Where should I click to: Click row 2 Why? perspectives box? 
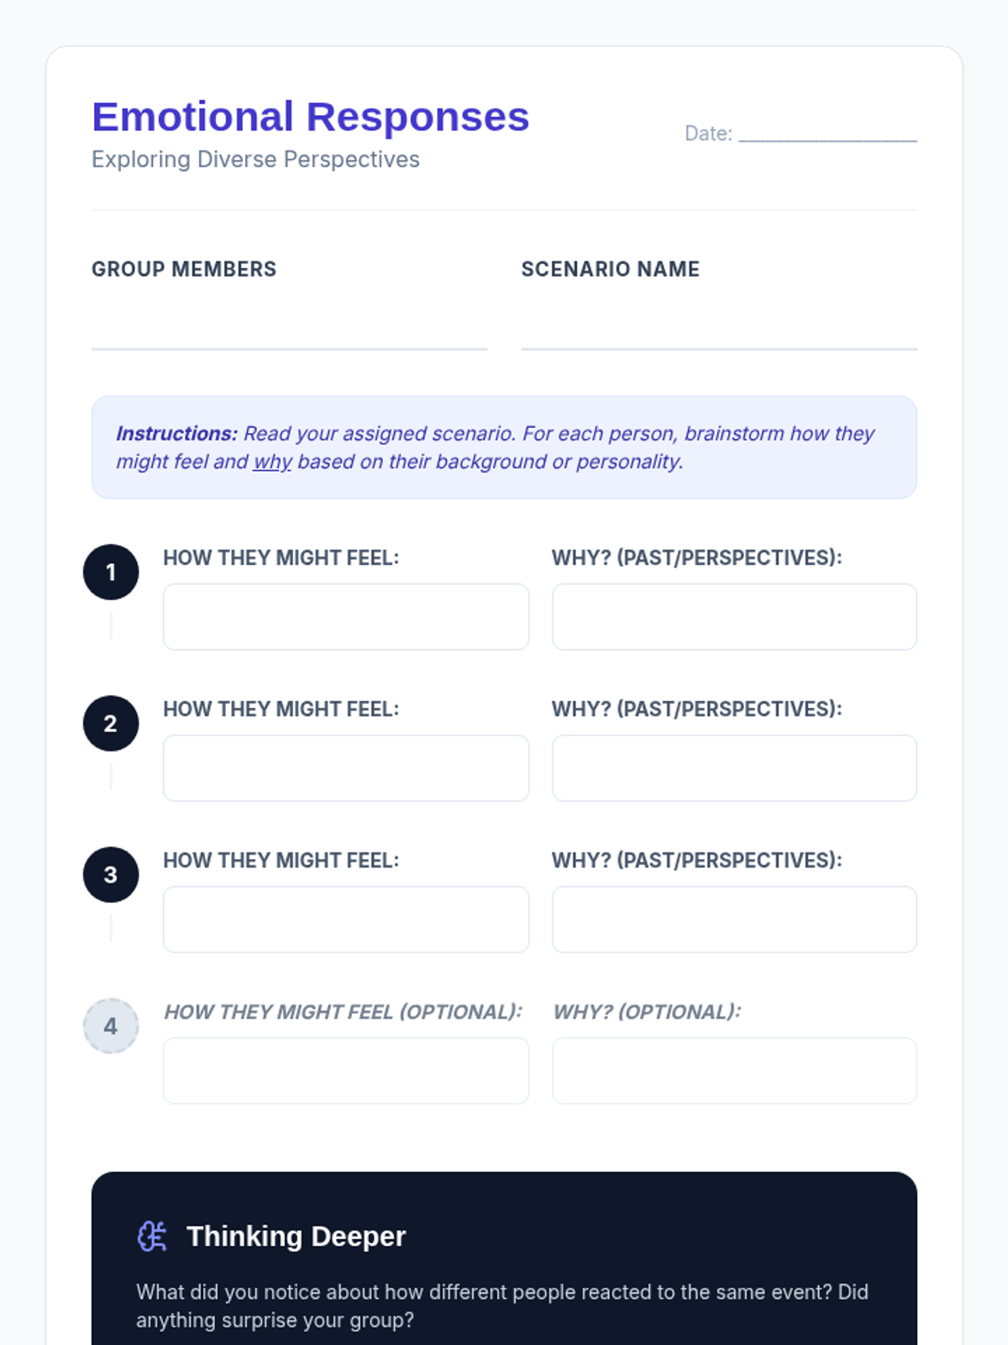pos(734,768)
